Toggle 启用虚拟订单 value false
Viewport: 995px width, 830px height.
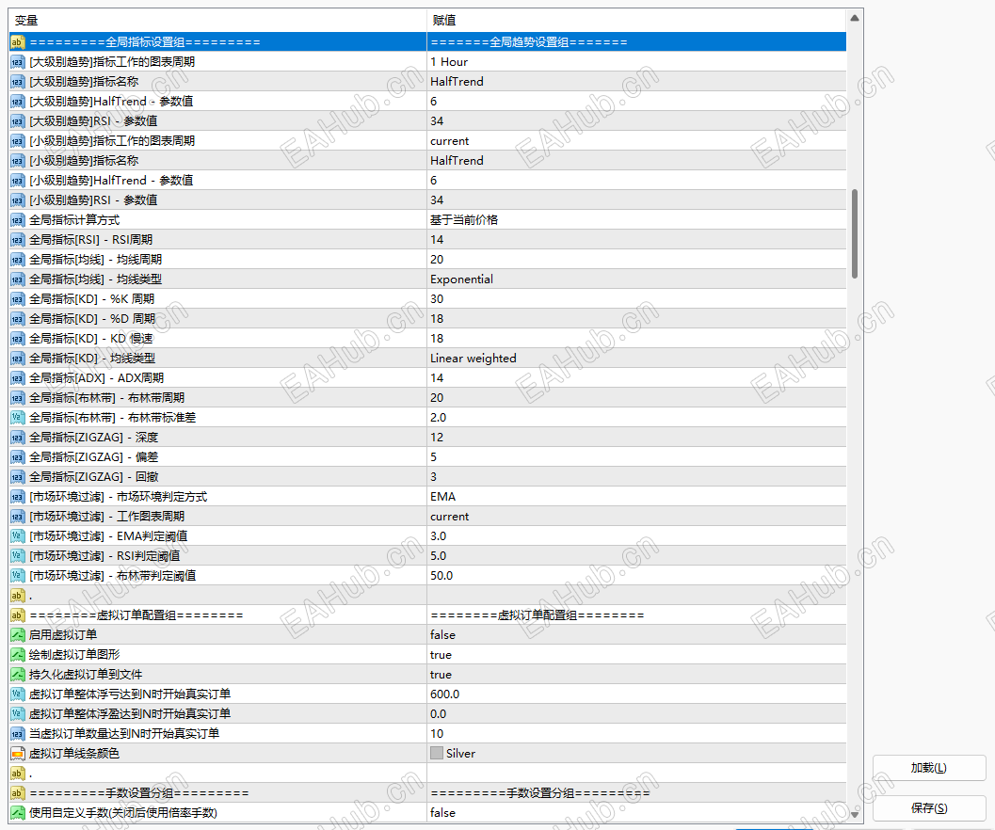coord(636,634)
